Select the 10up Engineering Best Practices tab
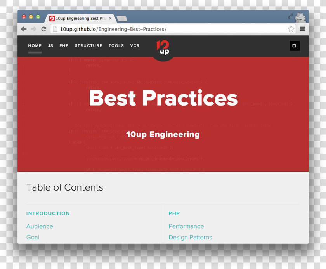Viewport: 326px width, 269px height. click(80, 18)
